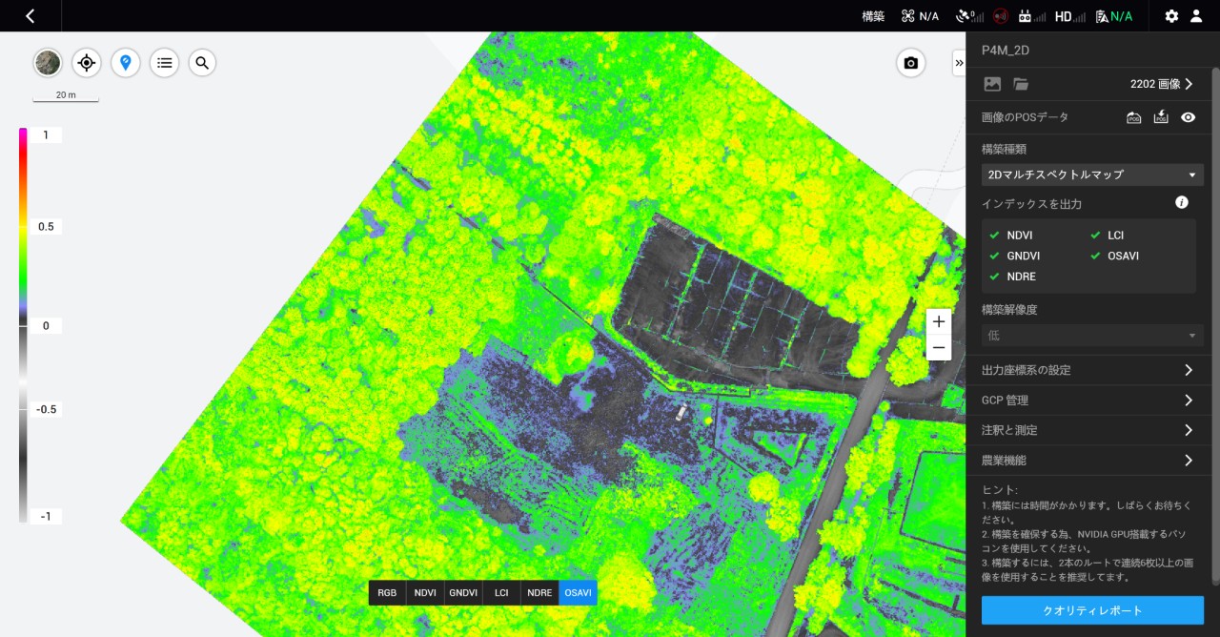
Task: Expand the 出力座標系の設定 section
Action: pos(1092,370)
